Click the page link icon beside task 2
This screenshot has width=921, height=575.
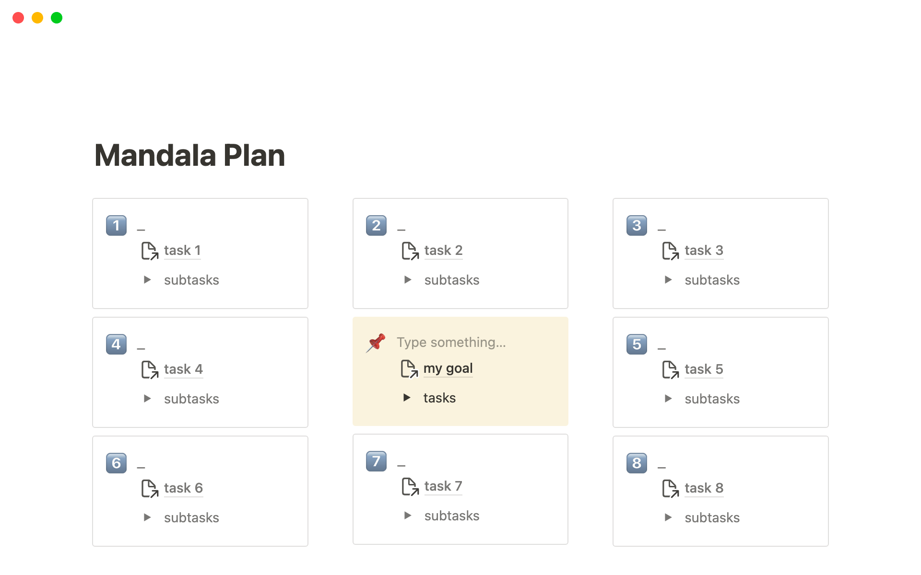click(x=410, y=251)
